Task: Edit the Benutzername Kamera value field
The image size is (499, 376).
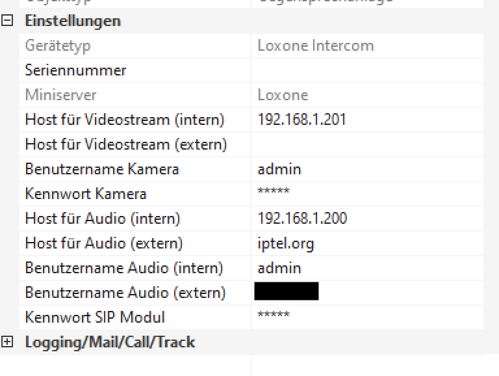Action: [279, 169]
